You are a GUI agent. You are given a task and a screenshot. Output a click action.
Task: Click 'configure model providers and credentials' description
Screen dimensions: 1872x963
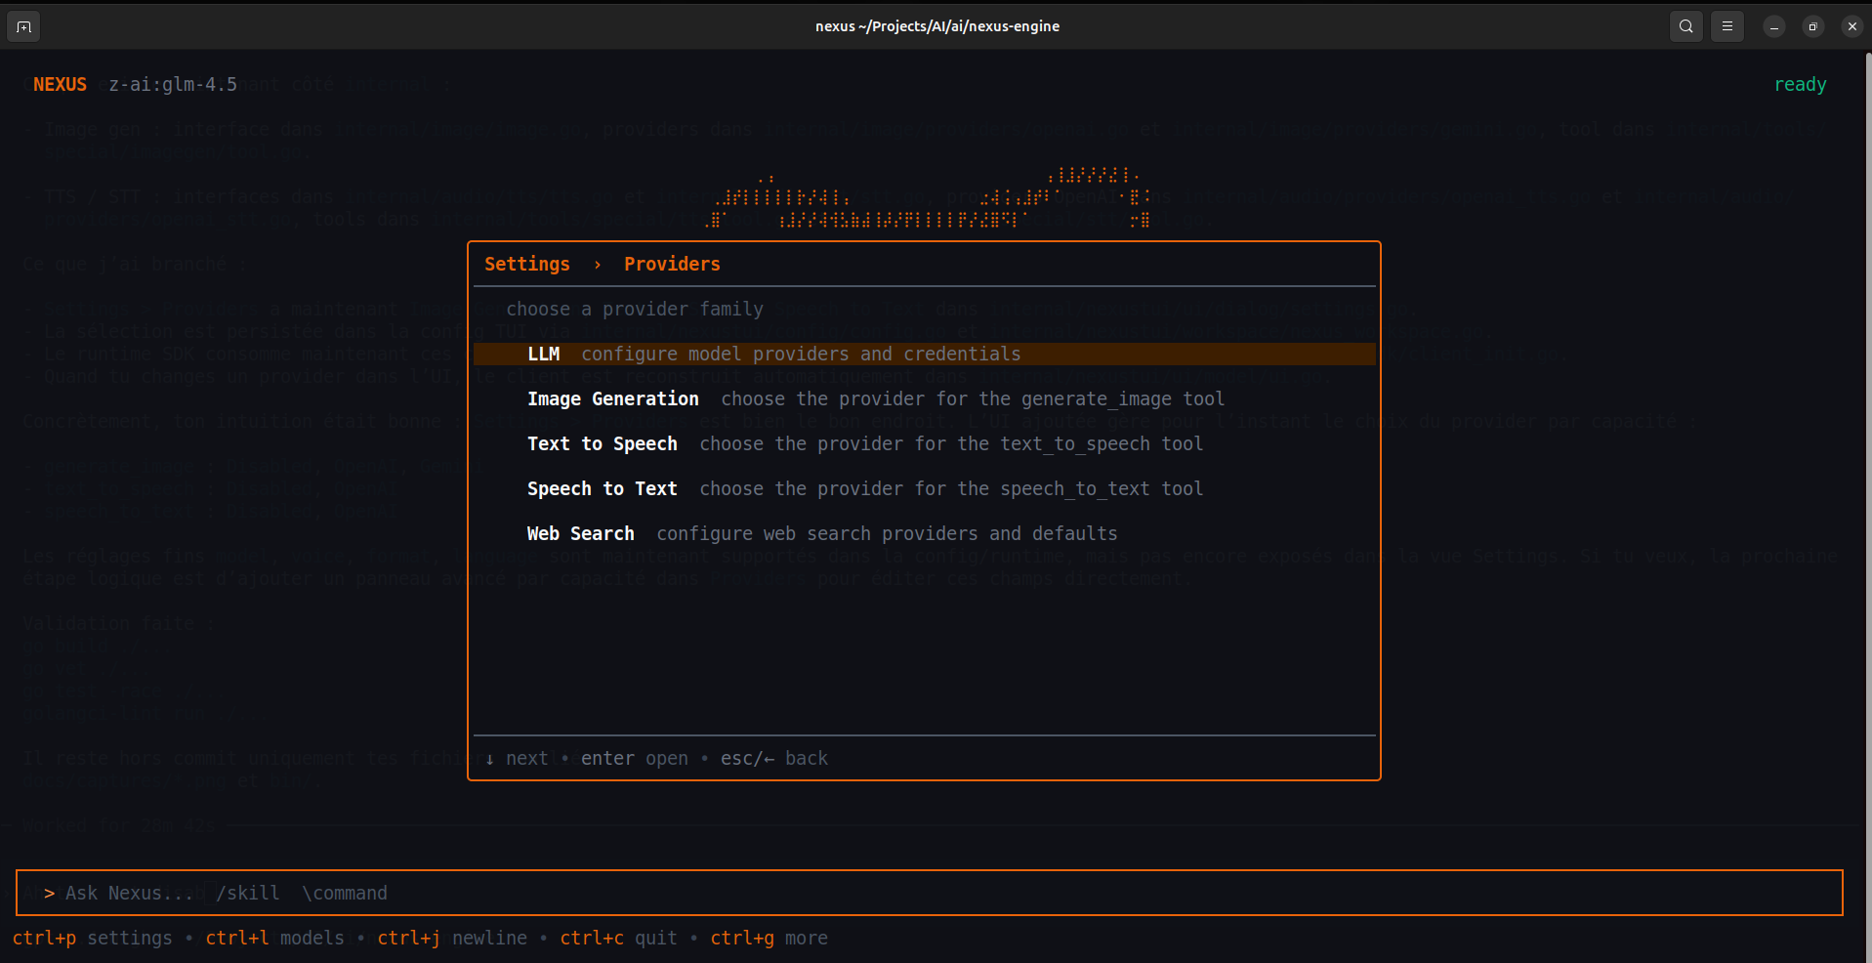pyautogui.click(x=801, y=354)
